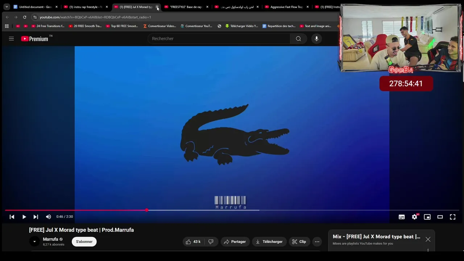Reload the page
The width and height of the screenshot is (464, 261).
pos(25,17)
